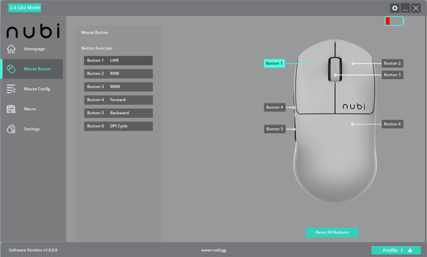Screen dimensions: 427x257
Task: Click the 2.4 Ghz Mode indicator
Action: [x=25, y=7]
